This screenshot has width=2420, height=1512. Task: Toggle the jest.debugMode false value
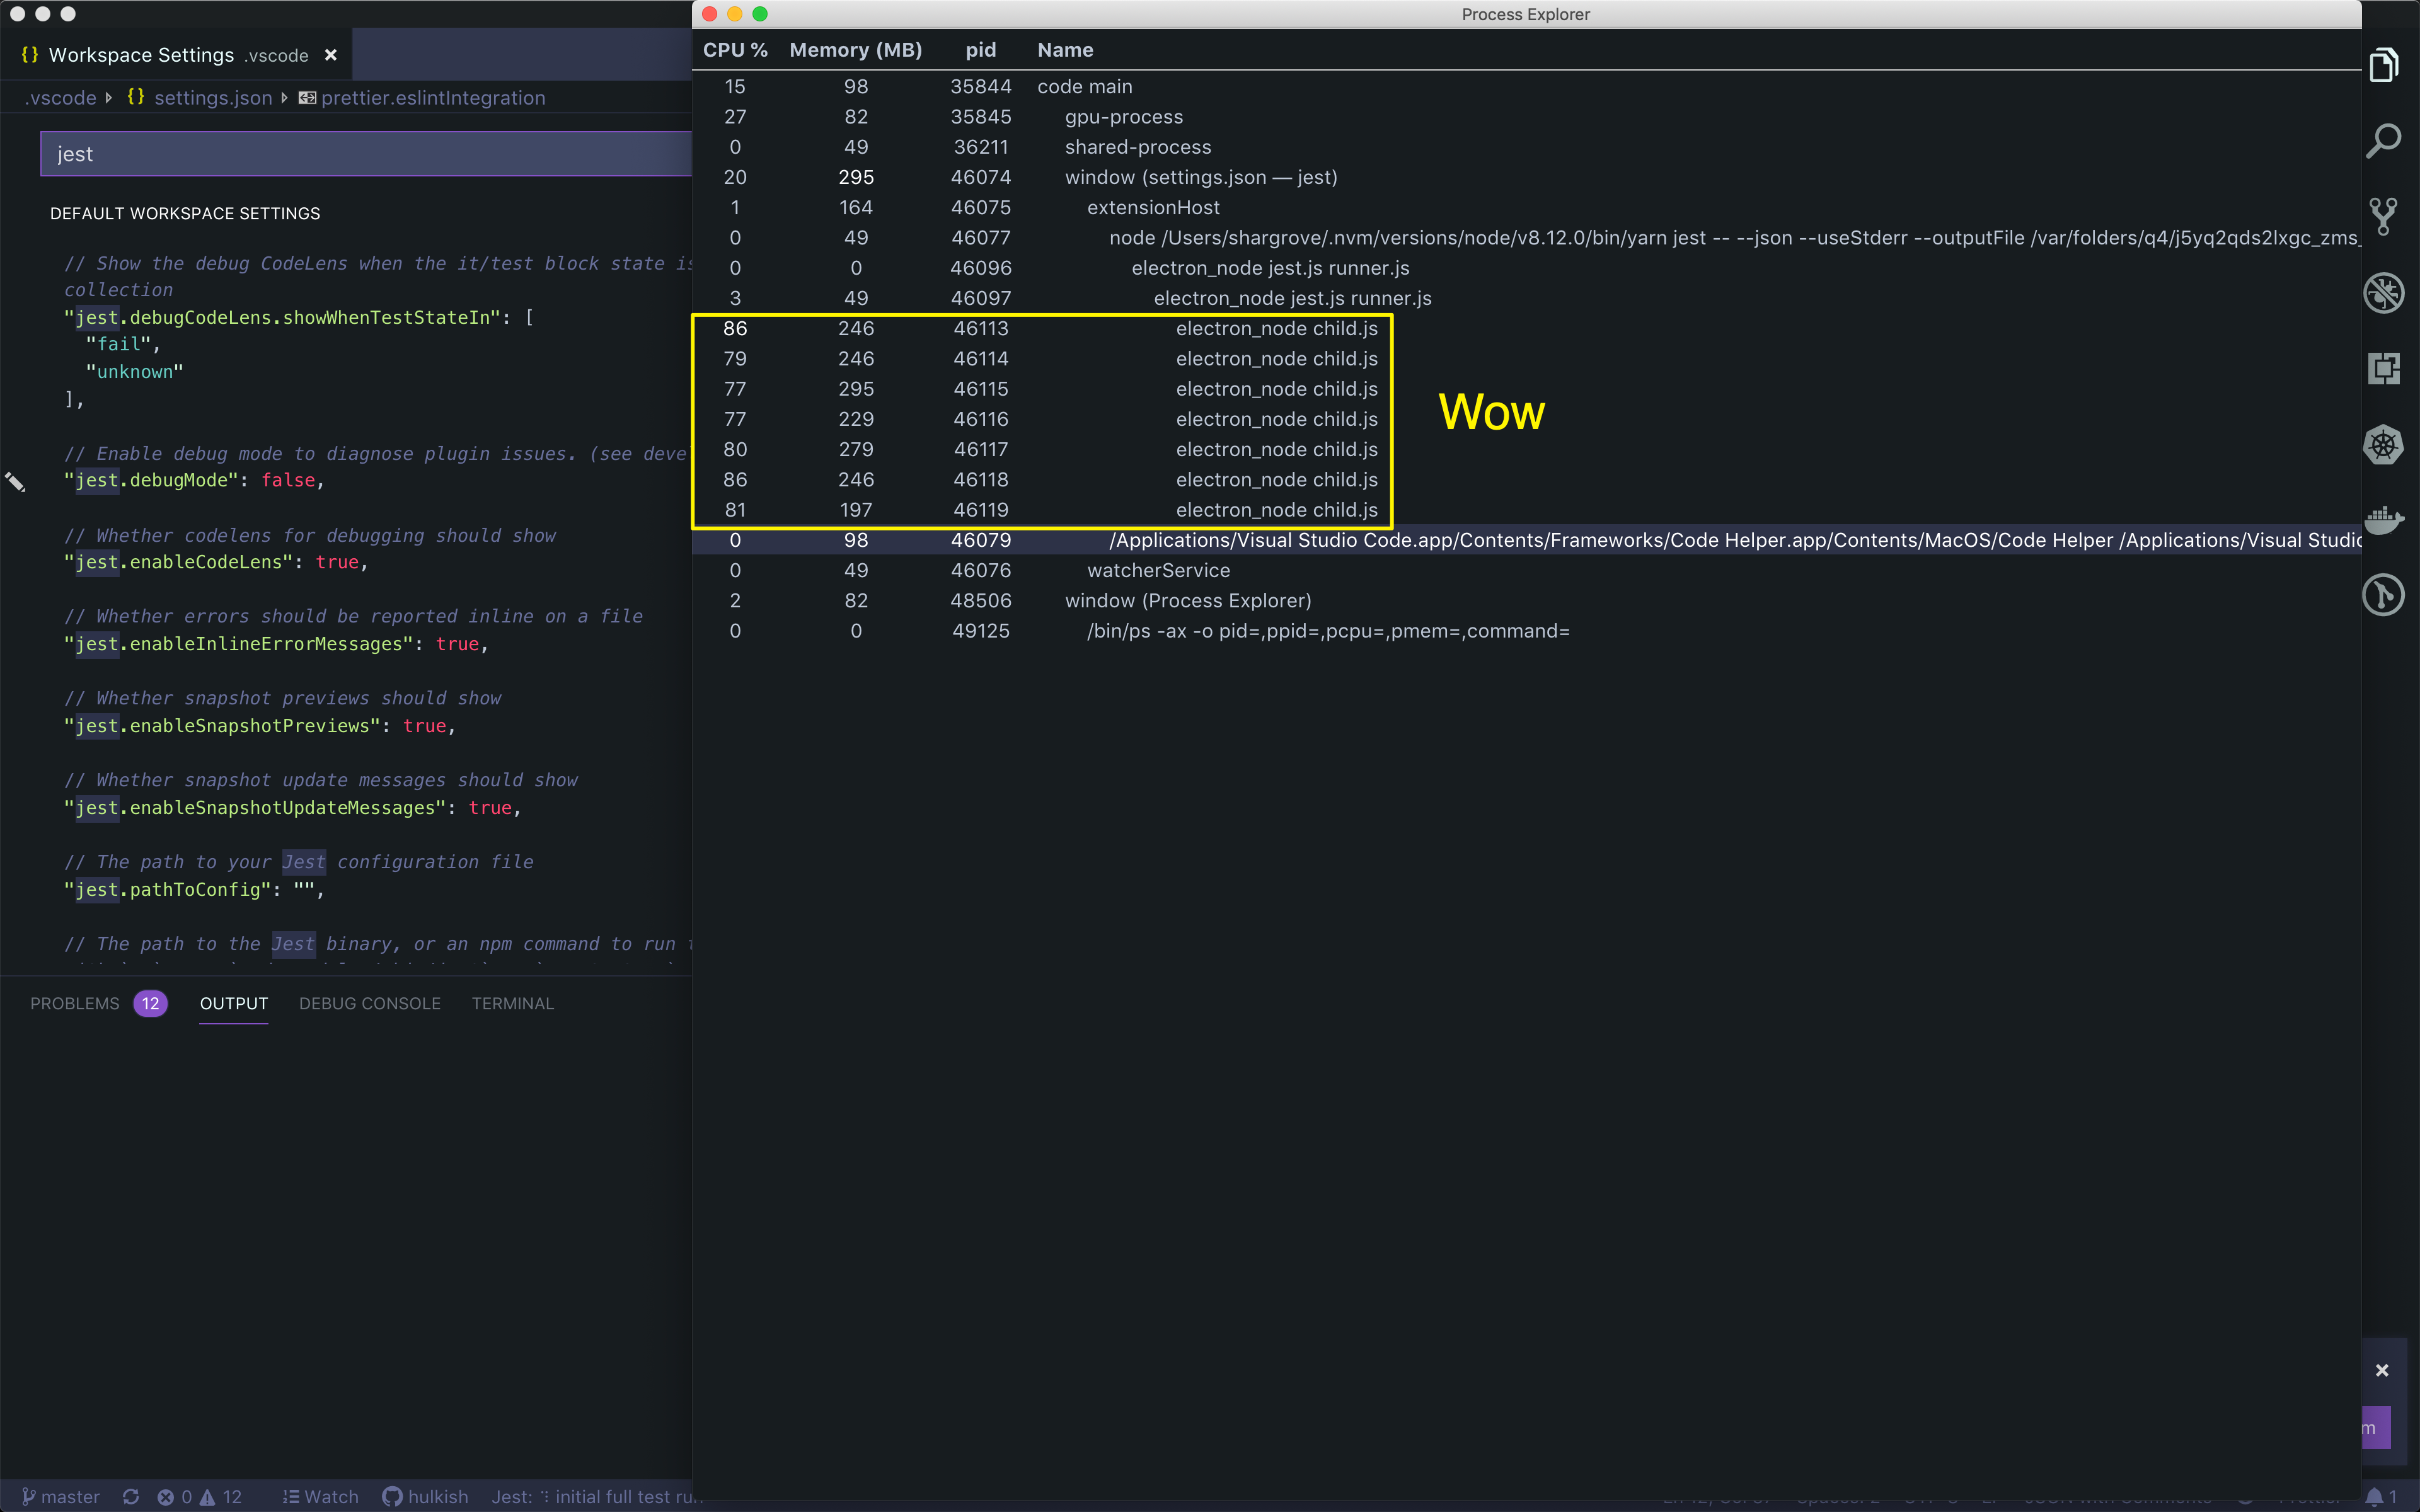tap(289, 480)
